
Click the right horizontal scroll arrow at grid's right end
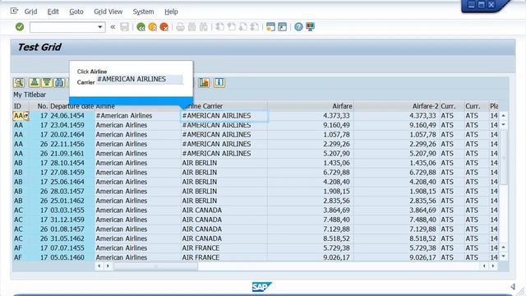tap(493, 266)
